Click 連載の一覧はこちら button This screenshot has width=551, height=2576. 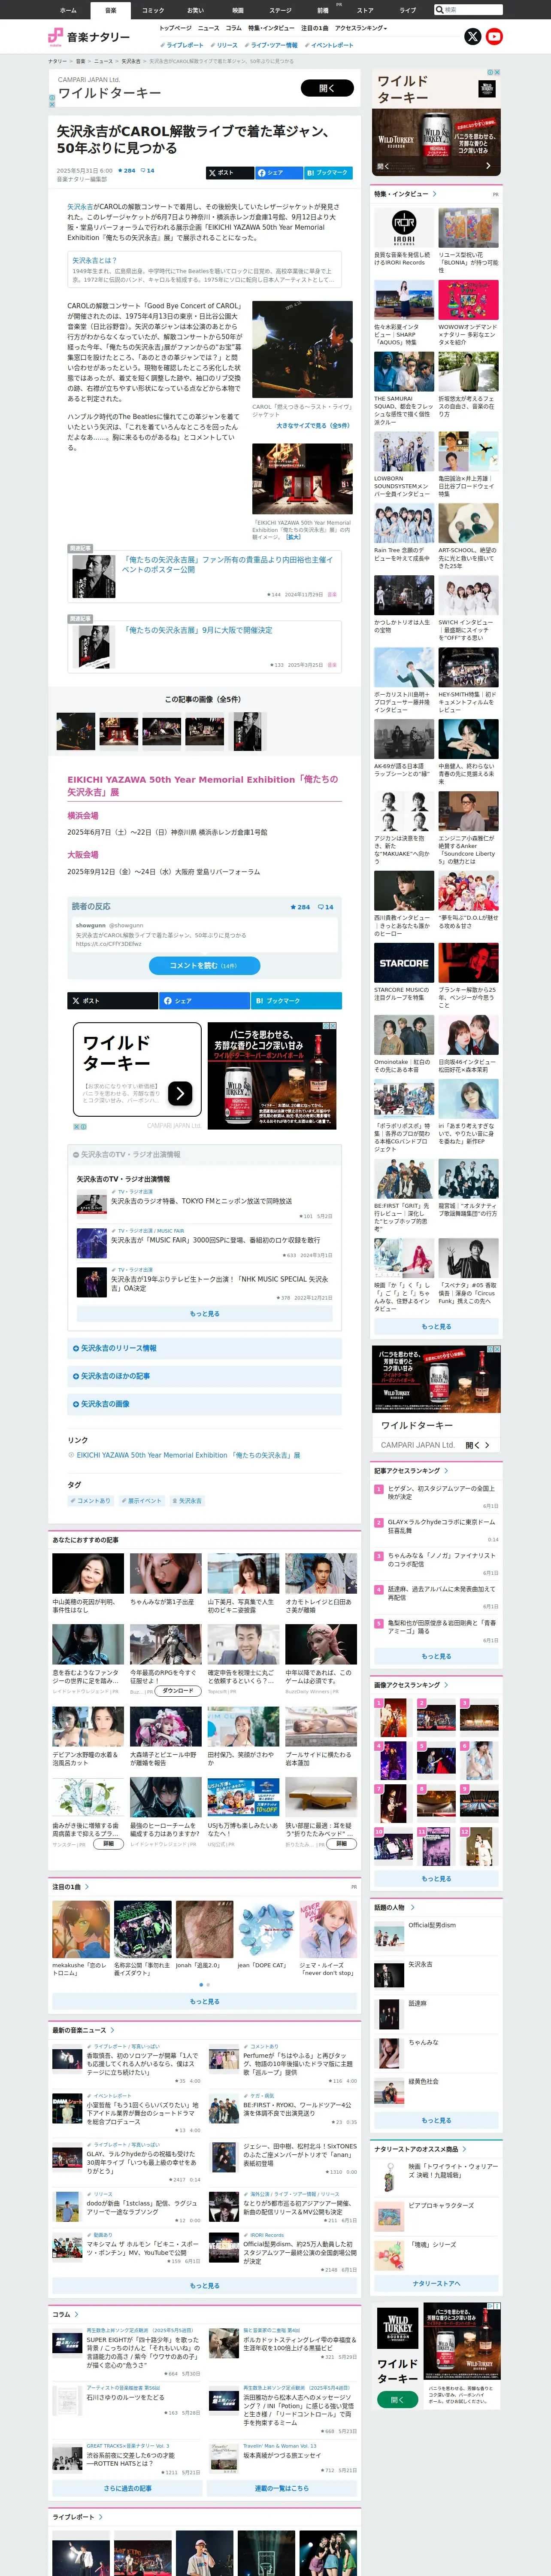point(281,2488)
